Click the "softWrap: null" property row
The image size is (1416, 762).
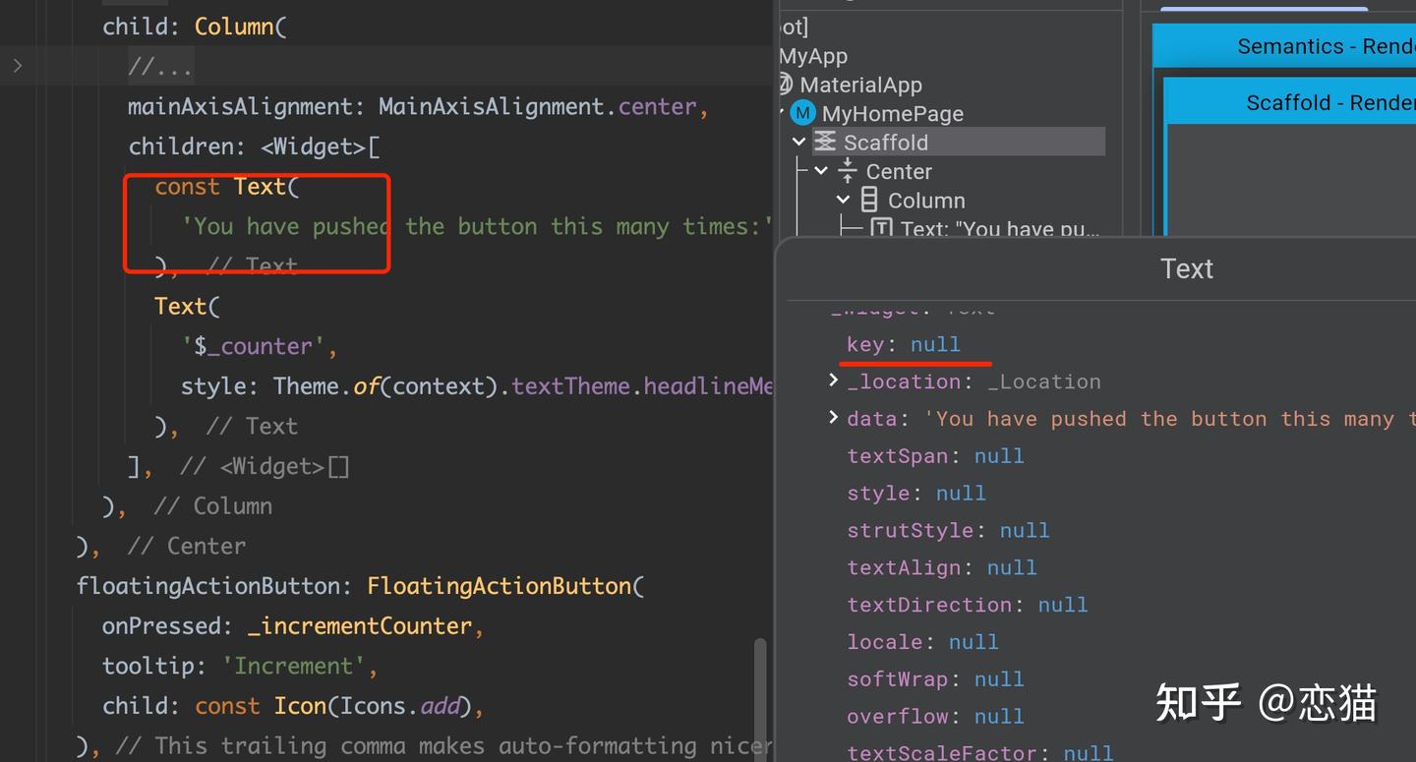pos(935,679)
